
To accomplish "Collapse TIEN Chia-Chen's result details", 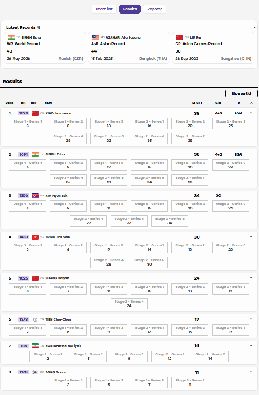I will (251, 319).
